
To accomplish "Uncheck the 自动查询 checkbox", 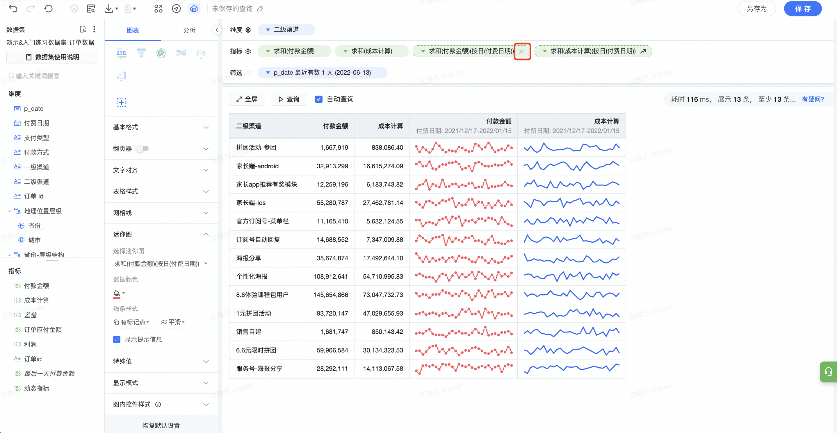I will [319, 99].
